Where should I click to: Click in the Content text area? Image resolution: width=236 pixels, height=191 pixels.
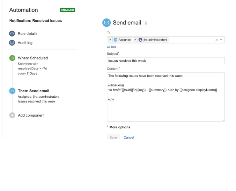(x=166, y=97)
